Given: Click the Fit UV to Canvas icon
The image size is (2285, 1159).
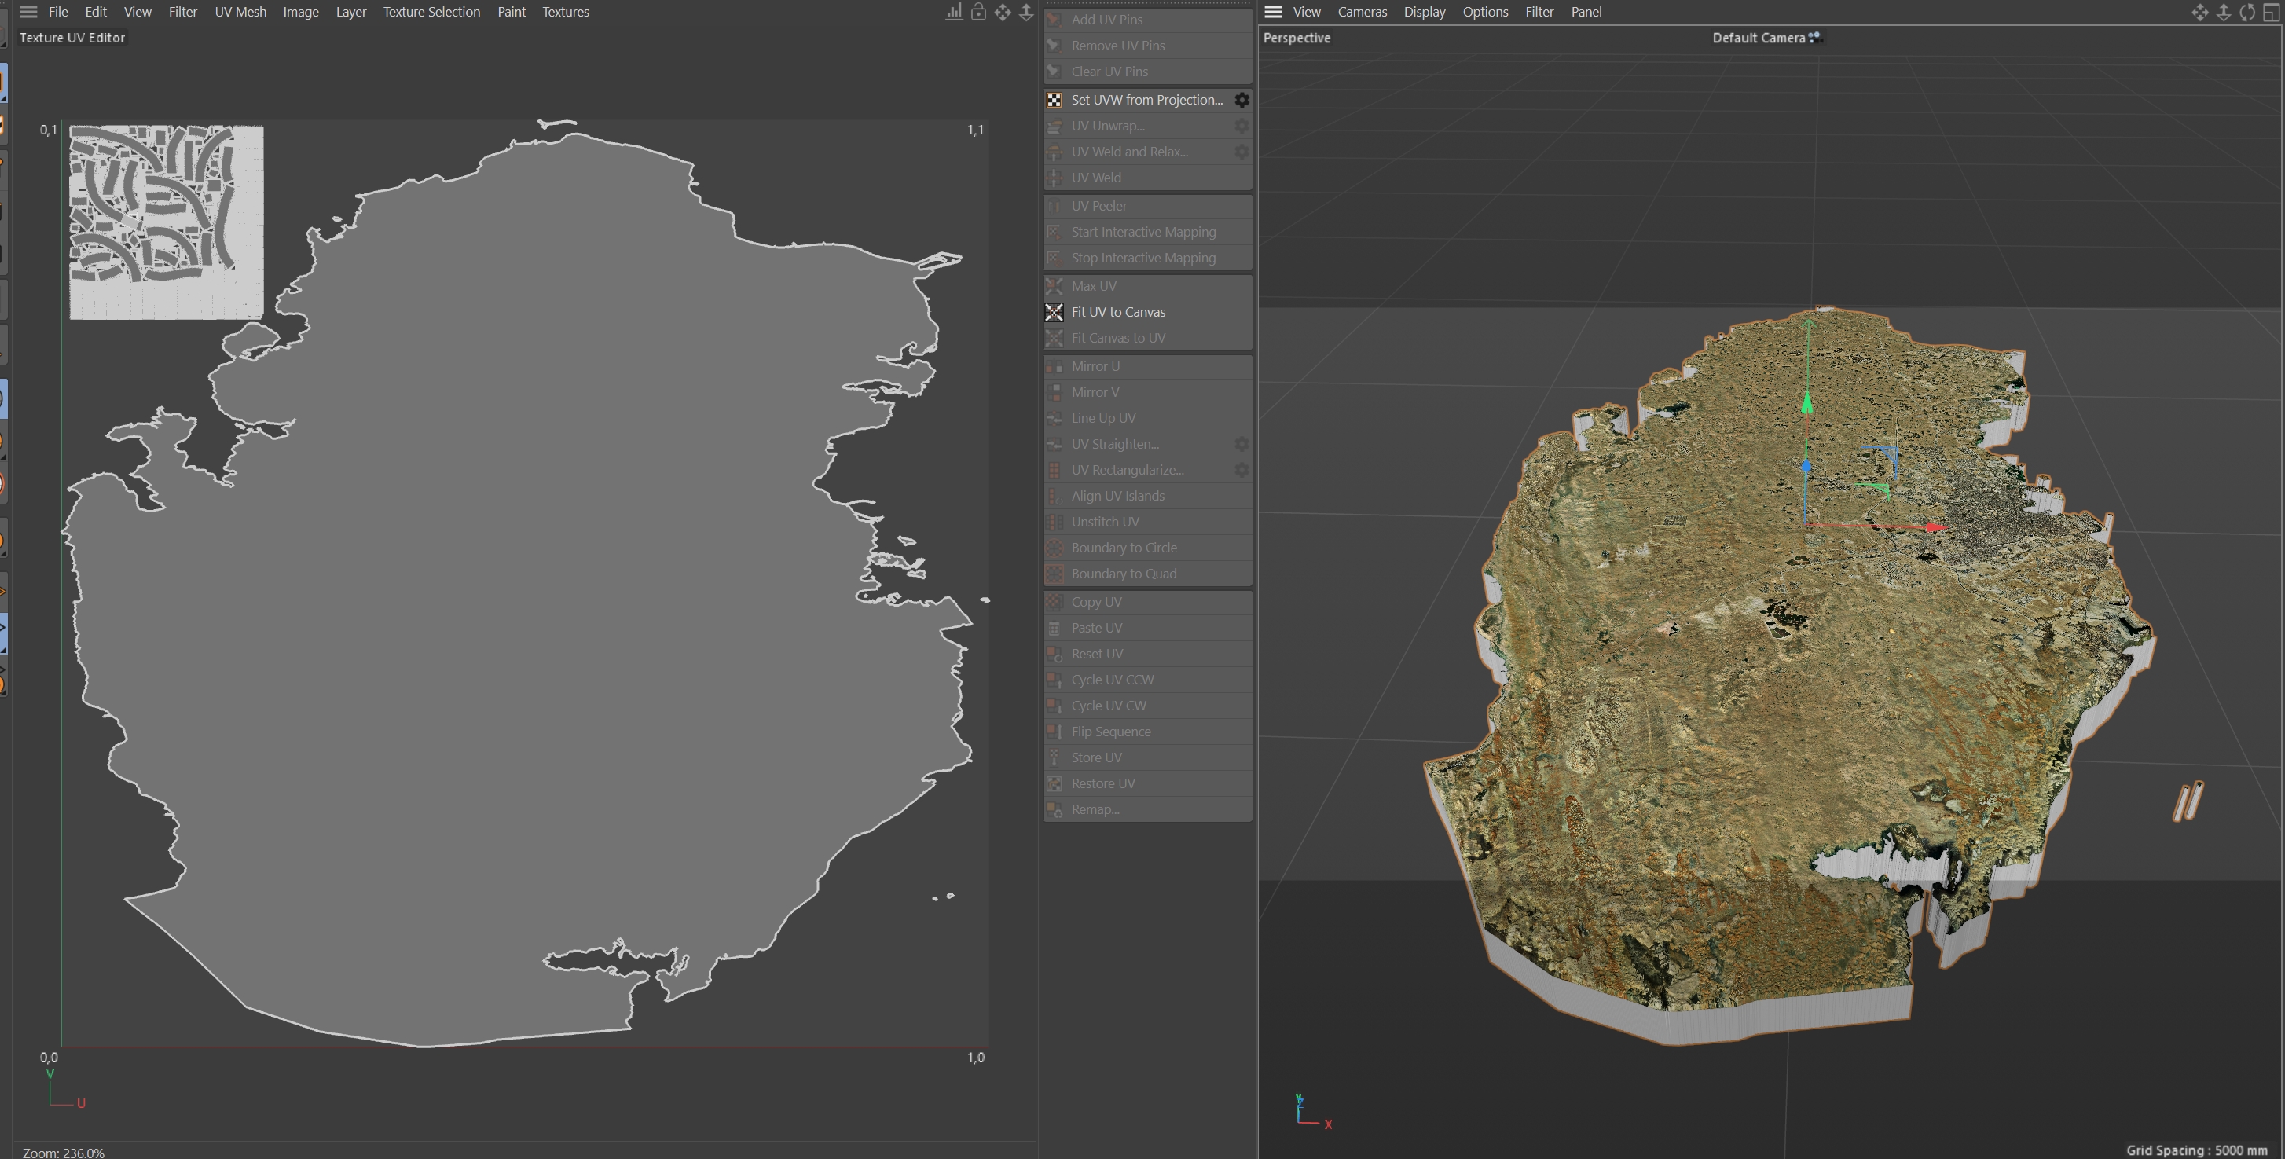Looking at the screenshot, I should point(1054,312).
